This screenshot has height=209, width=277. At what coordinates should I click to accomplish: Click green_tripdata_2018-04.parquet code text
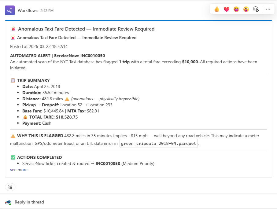(158, 143)
